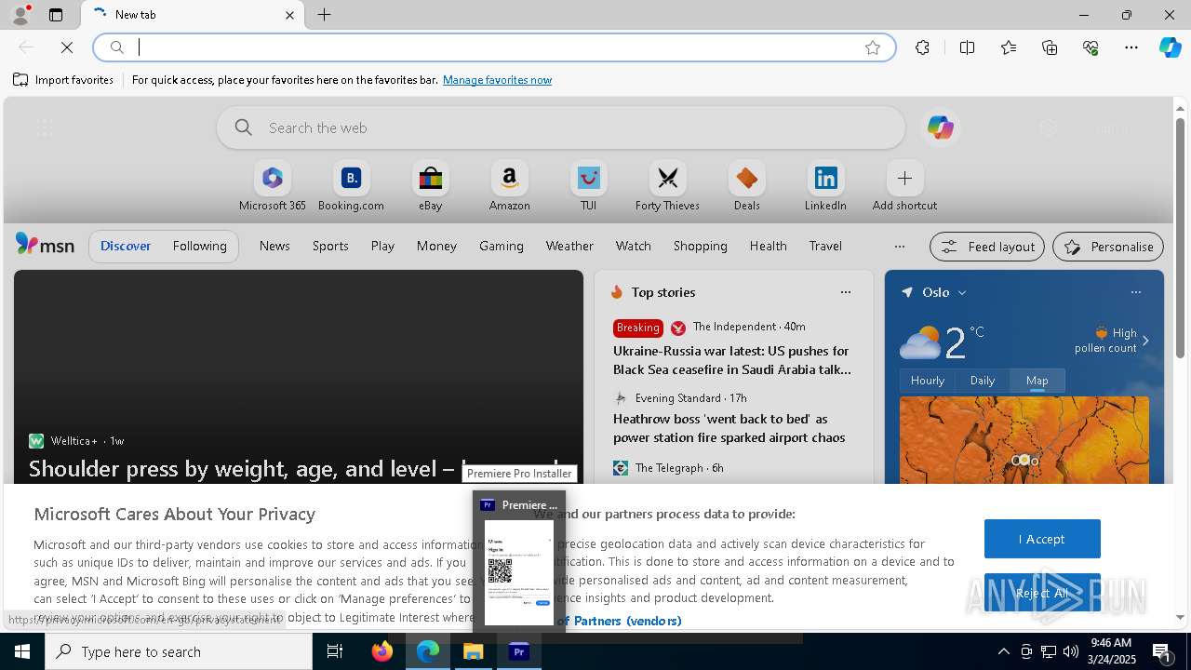Open Windows Task View

(335, 651)
